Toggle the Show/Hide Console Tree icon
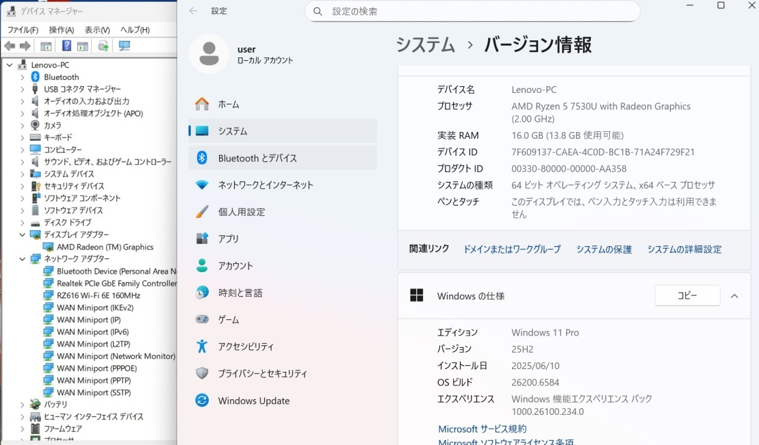This screenshot has height=445, width=759. pyautogui.click(x=47, y=46)
